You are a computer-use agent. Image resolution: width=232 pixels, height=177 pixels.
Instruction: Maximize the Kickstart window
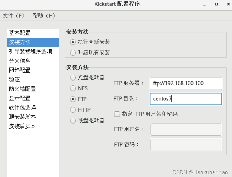pyautogui.click(x=216, y=4)
